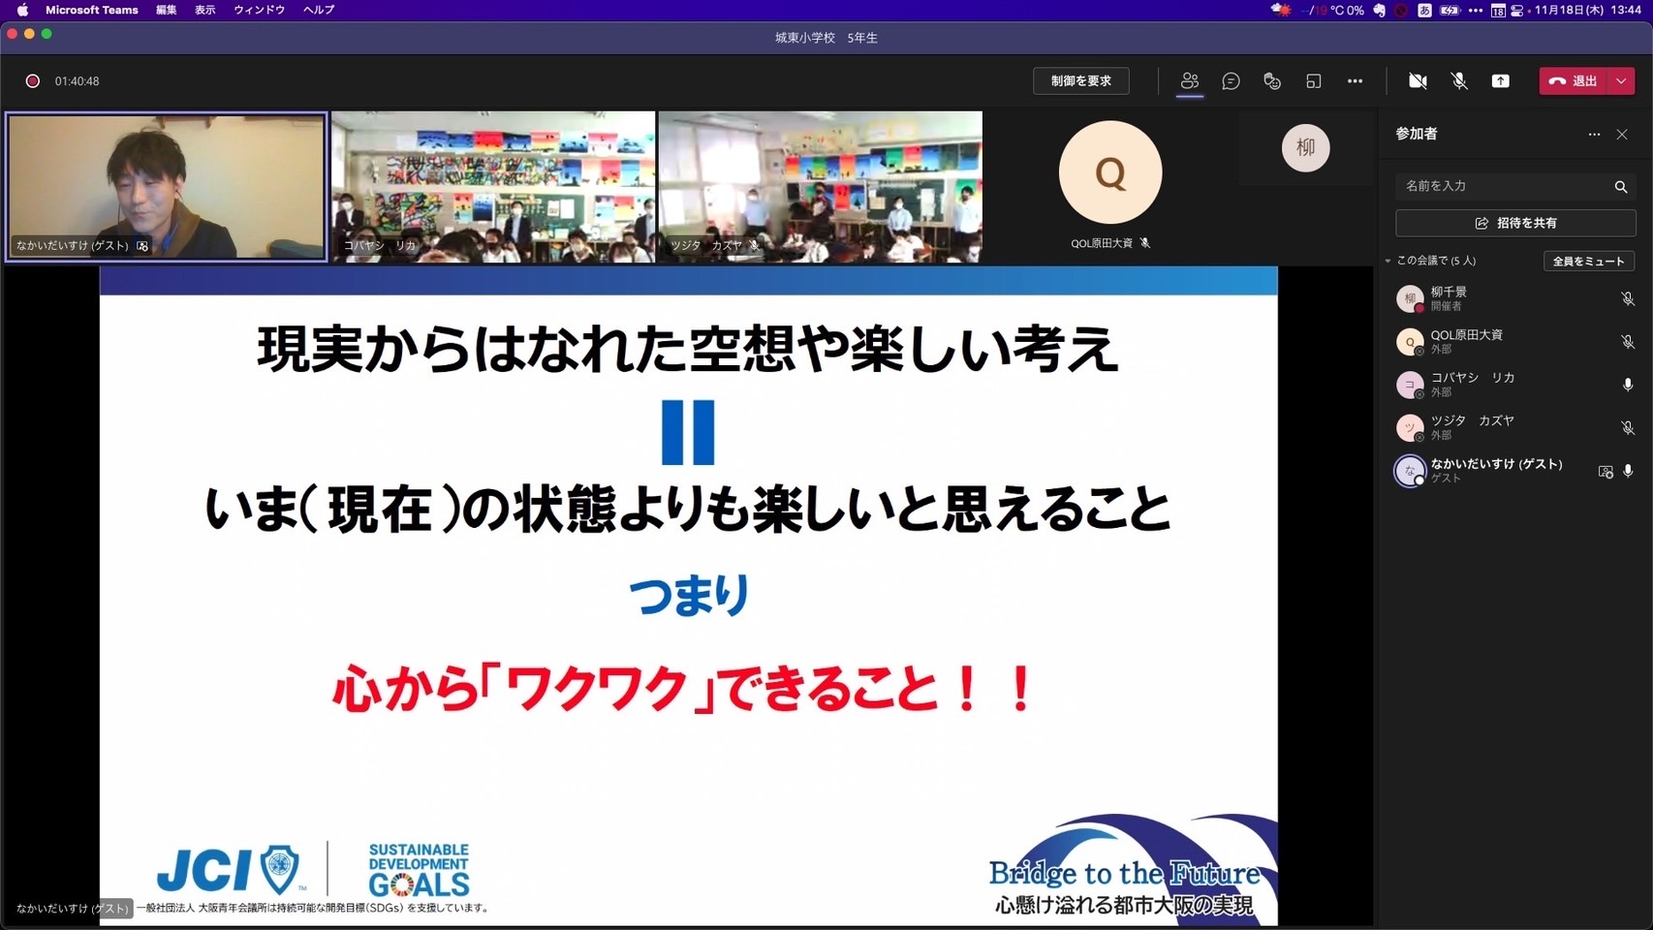This screenshot has width=1653, height=930.
Task: Click the search magnifier in participants panel
Action: tap(1620, 186)
